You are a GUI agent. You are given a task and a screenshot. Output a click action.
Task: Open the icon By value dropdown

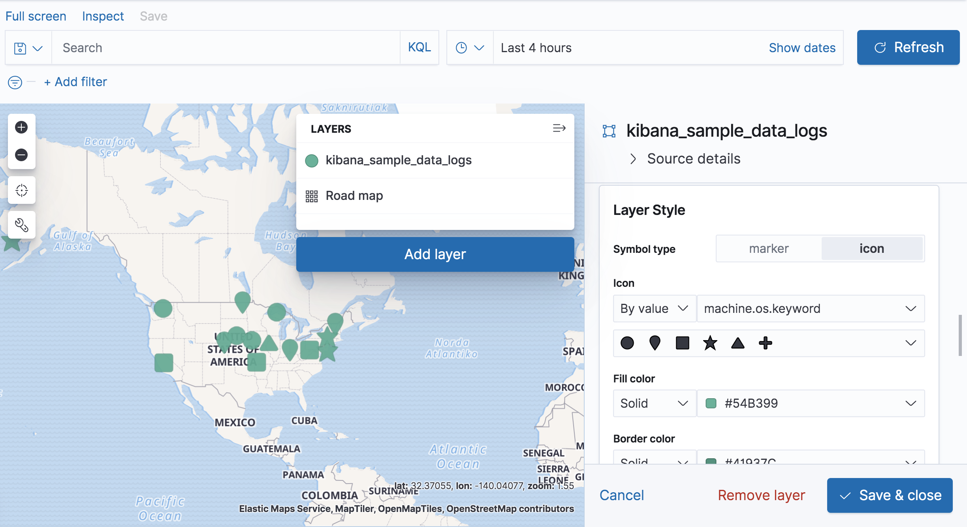(654, 309)
